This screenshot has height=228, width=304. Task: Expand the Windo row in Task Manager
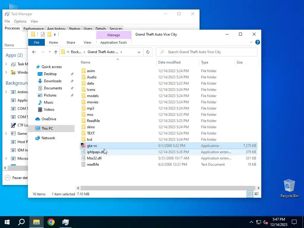point(6,72)
